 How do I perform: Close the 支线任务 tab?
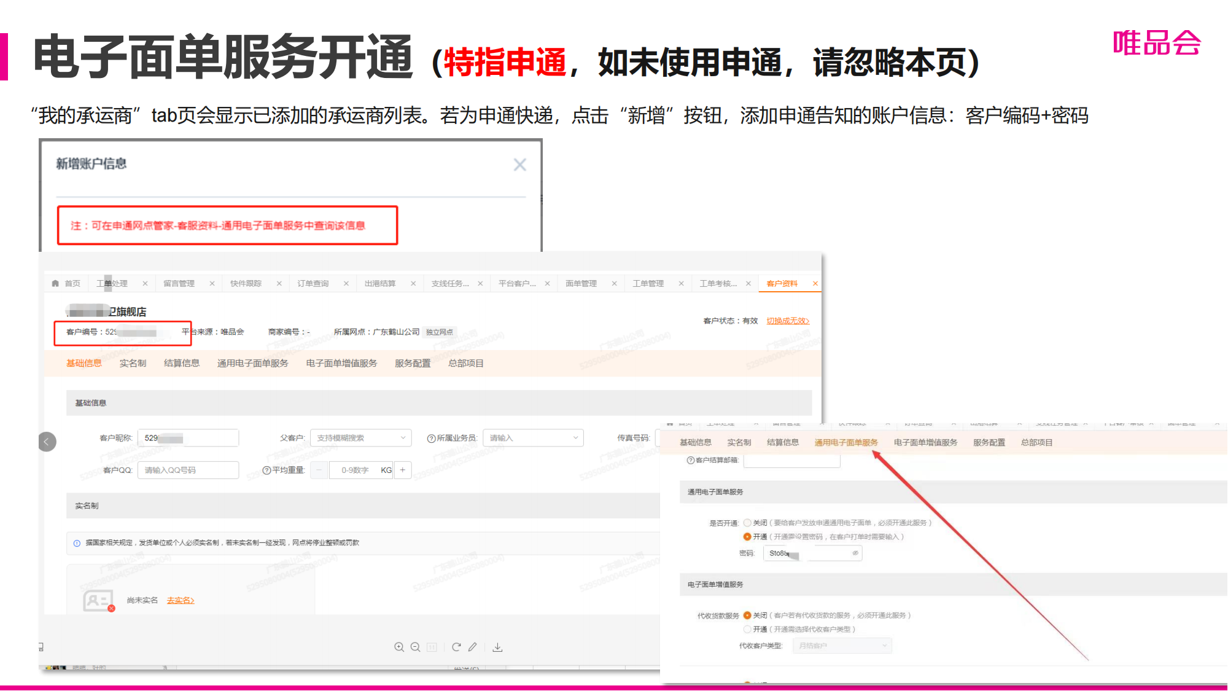[480, 283]
